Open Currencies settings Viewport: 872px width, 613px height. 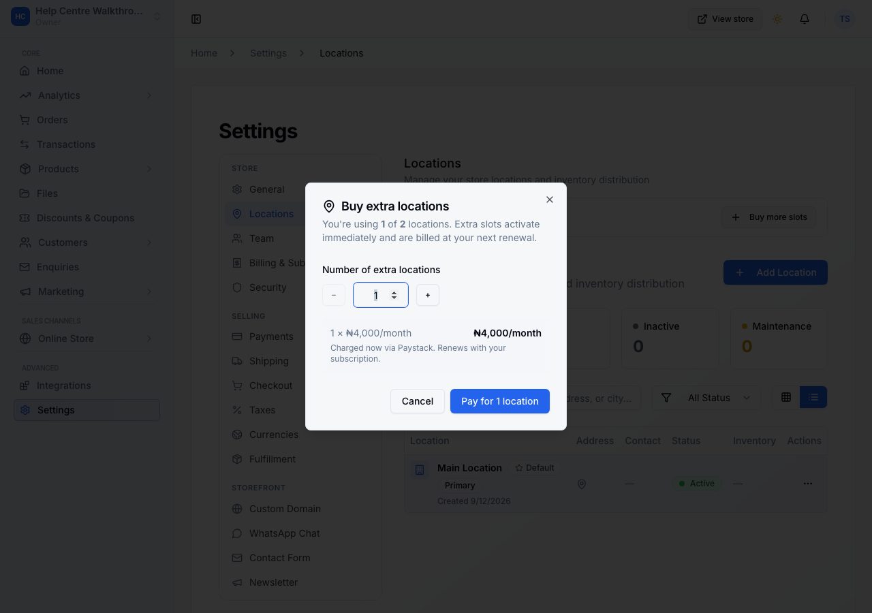pos(266,435)
